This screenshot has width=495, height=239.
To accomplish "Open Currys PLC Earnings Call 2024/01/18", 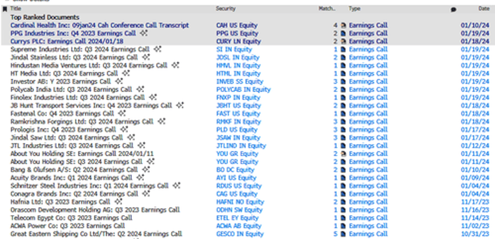I will [67, 41].
